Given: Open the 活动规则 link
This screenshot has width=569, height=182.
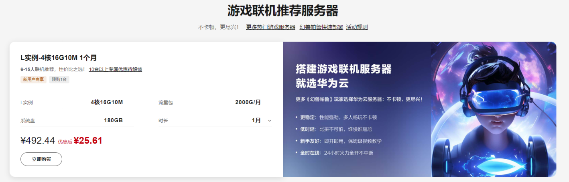Looking at the screenshot, I should 357,27.
